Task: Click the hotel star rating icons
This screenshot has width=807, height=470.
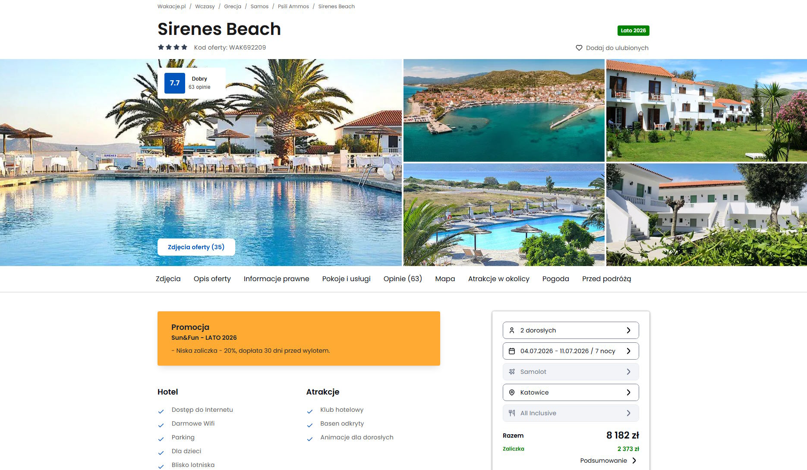Action: pos(173,47)
